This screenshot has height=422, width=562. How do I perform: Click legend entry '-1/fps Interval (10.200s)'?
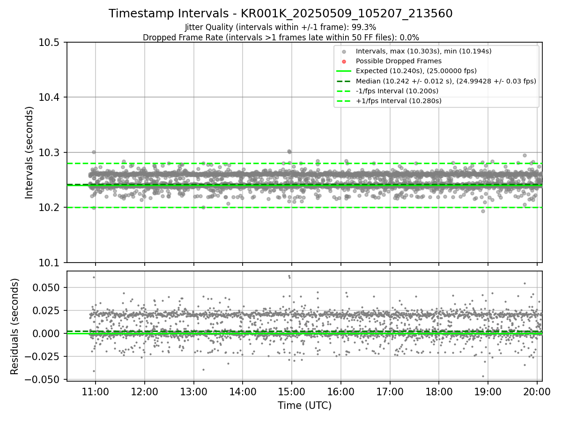click(397, 91)
